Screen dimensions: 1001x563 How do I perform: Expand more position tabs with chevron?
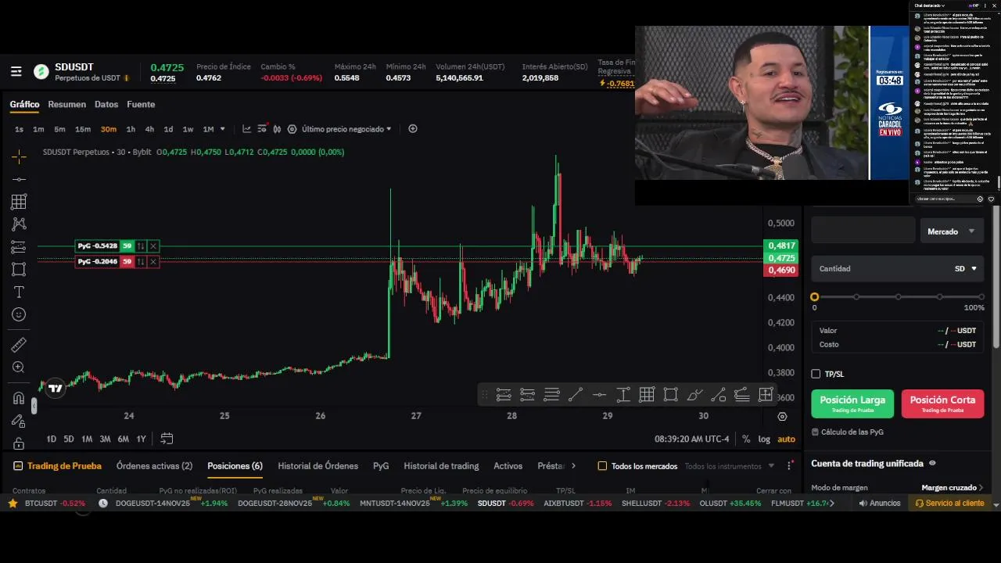[573, 466]
